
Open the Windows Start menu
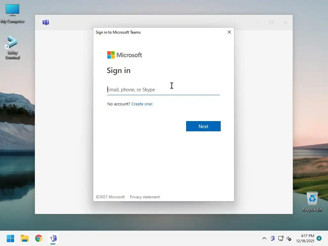pos(11,238)
